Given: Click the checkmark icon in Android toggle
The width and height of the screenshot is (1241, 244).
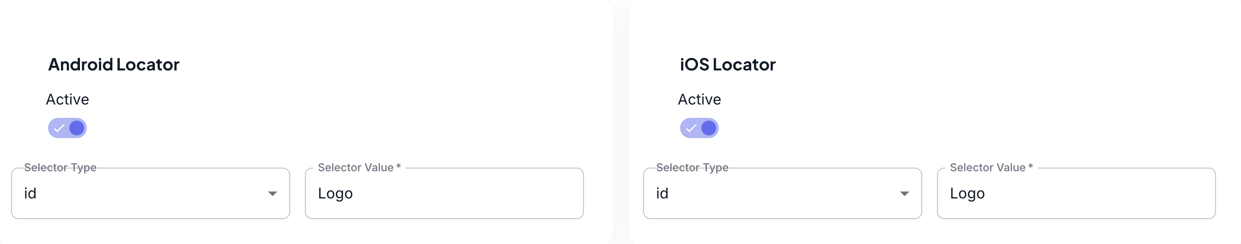Looking at the screenshot, I should [x=59, y=128].
